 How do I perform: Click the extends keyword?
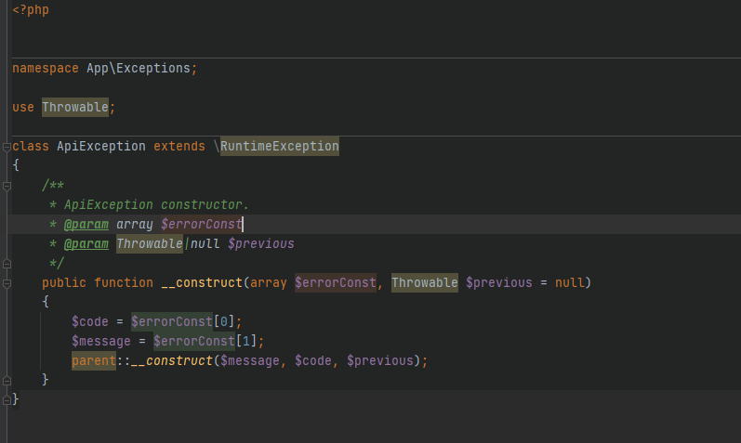[179, 147]
